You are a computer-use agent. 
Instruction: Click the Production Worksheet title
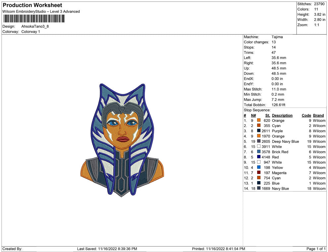32,5
